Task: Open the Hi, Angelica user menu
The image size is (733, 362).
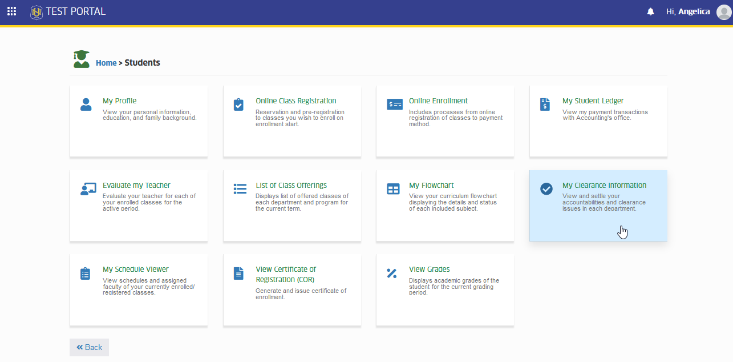Action: pyautogui.click(x=688, y=11)
